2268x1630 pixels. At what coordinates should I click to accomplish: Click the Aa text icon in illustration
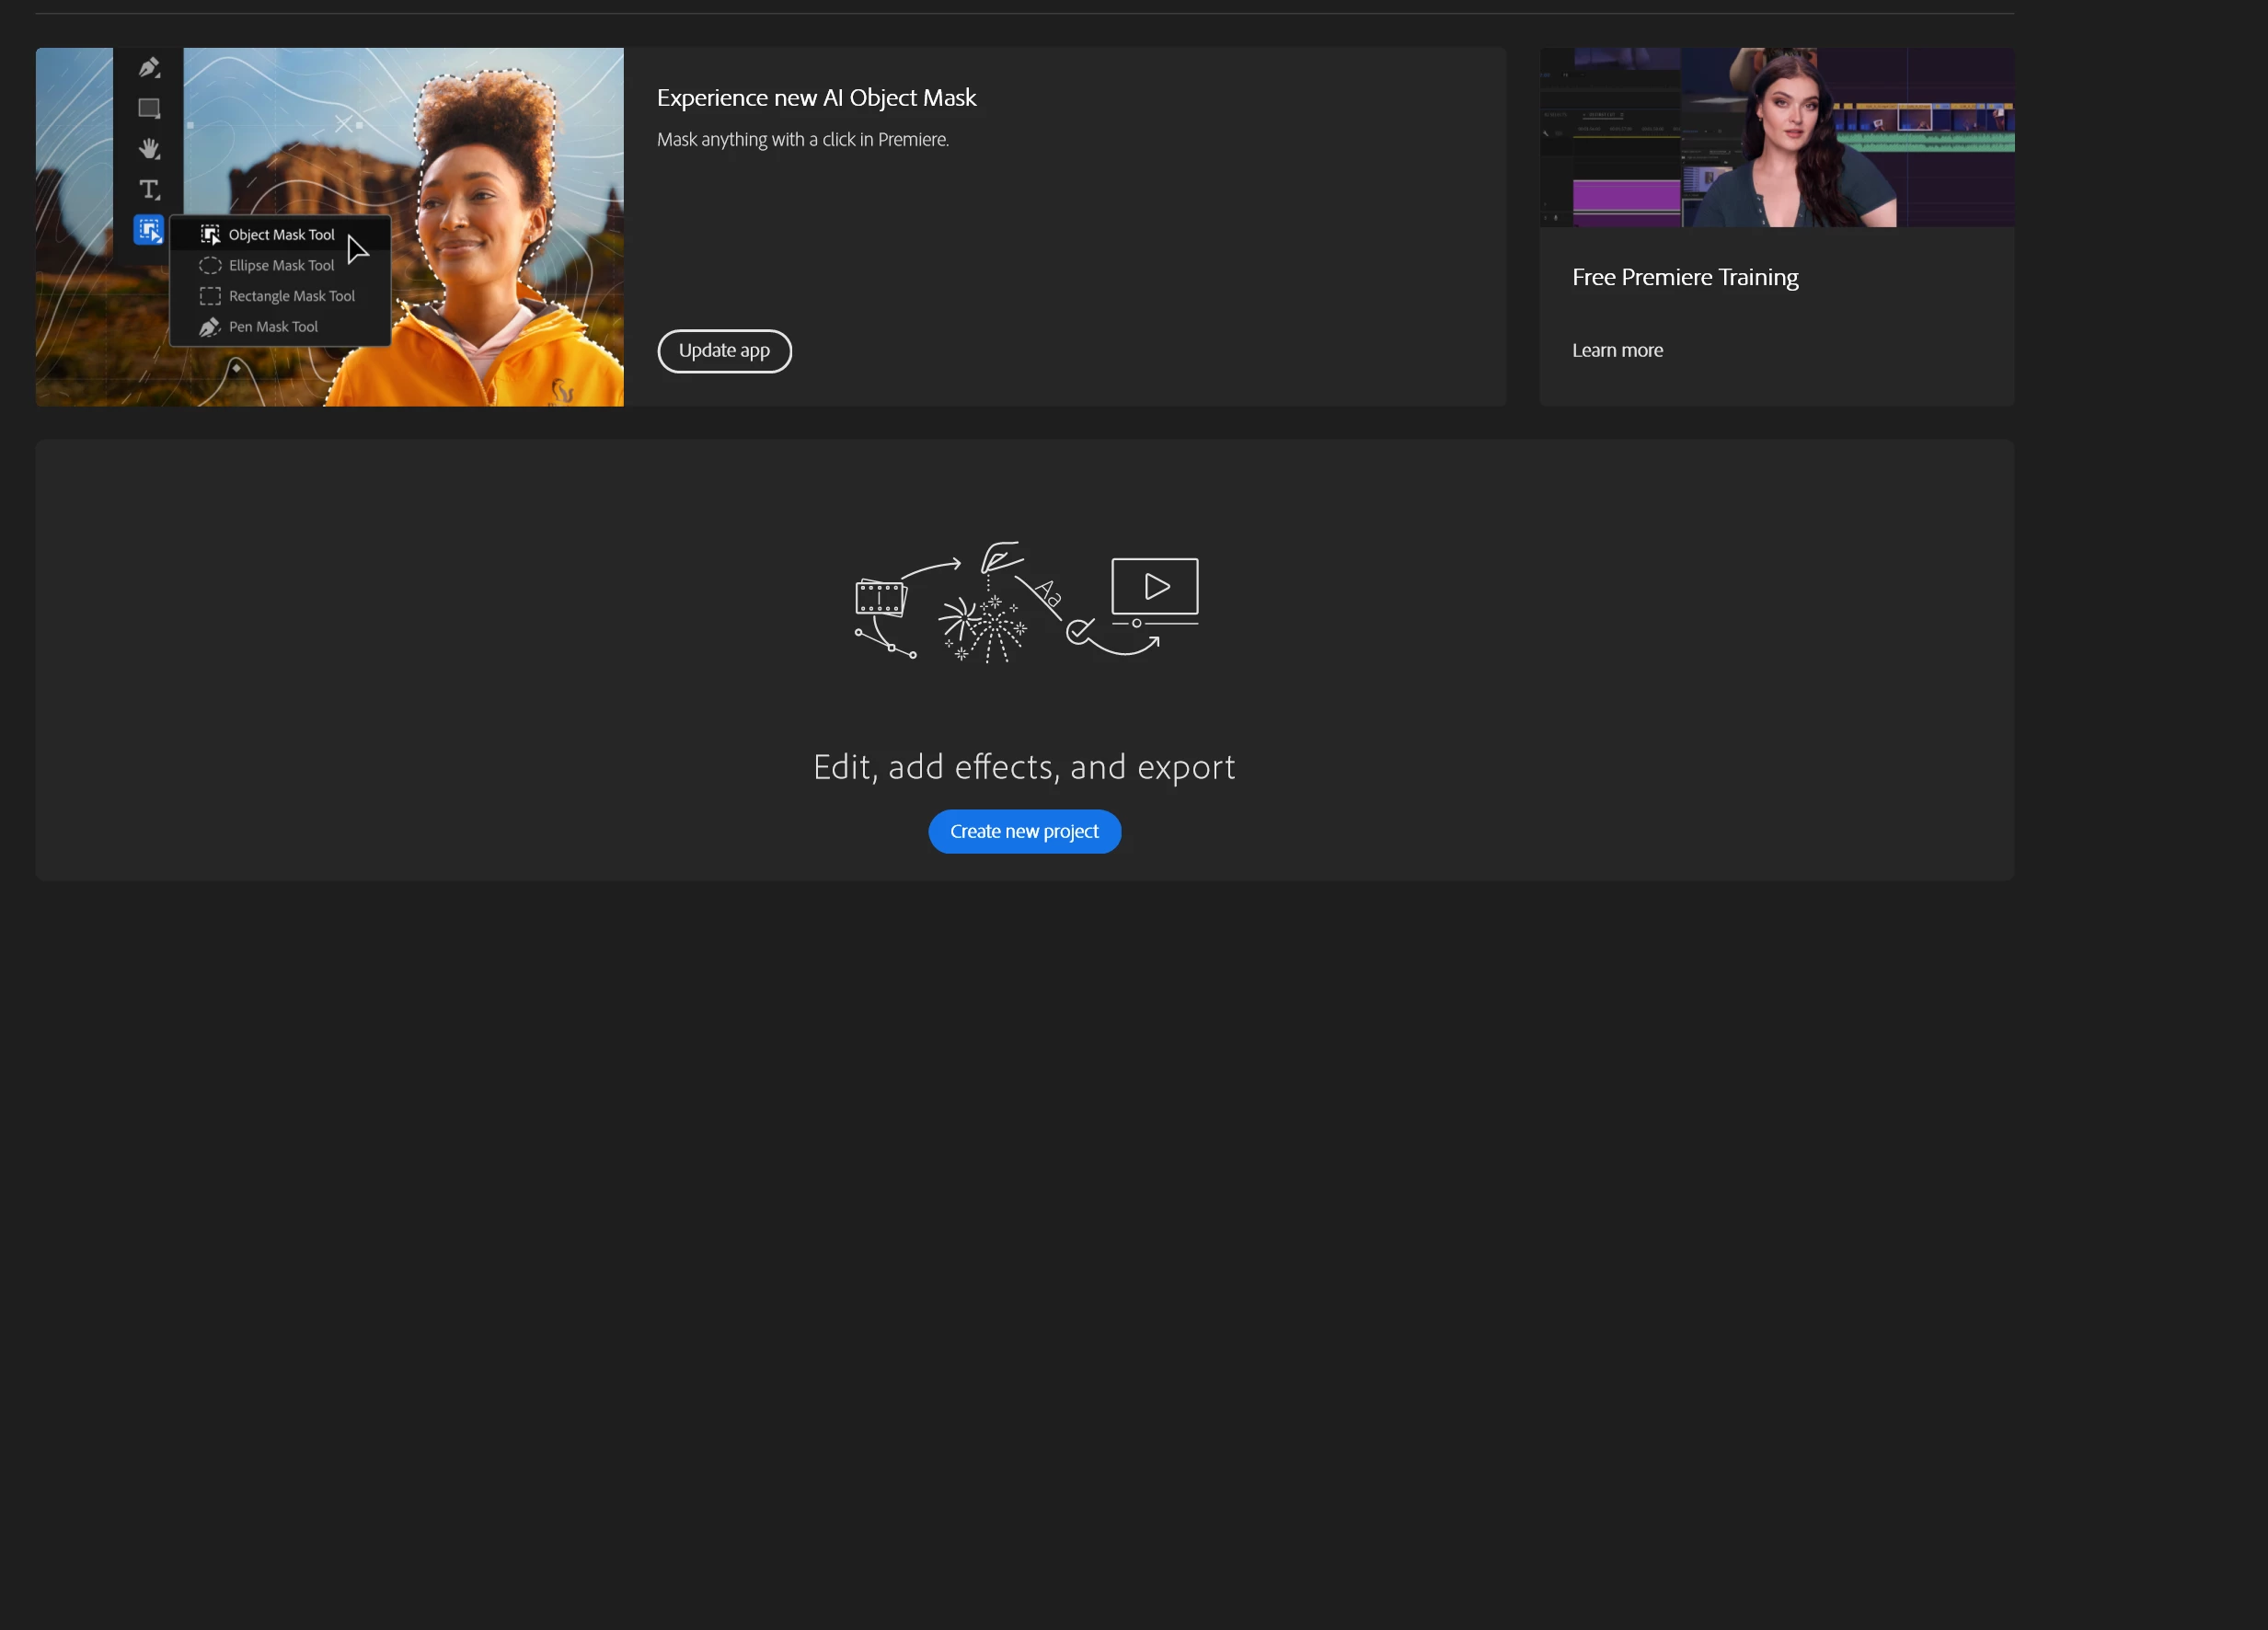point(1048,593)
